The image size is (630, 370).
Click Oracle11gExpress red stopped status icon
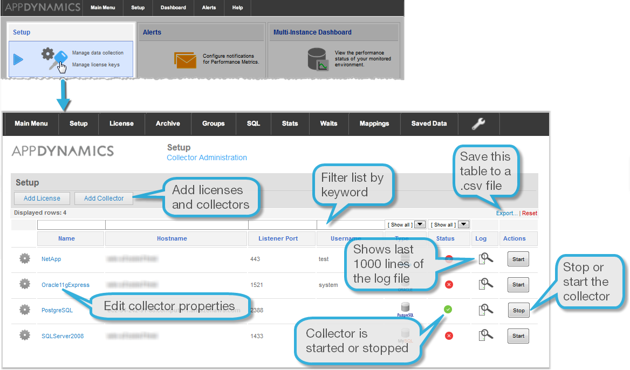(449, 284)
